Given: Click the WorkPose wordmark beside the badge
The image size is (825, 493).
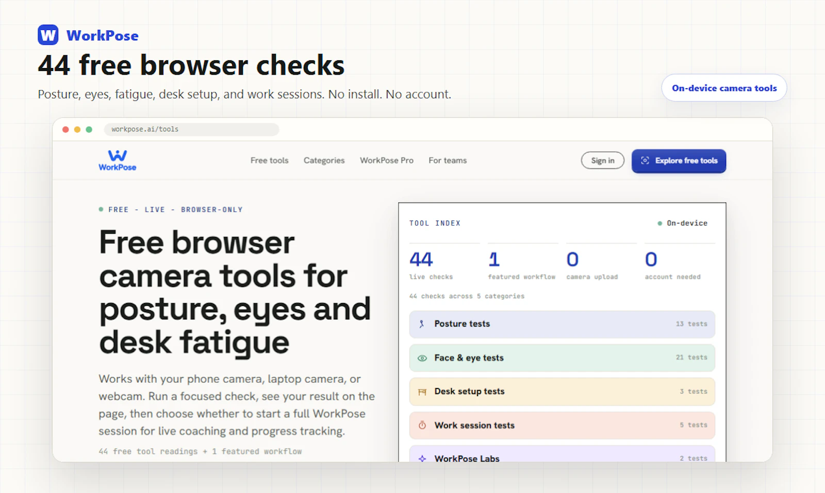Looking at the screenshot, I should pos(103,36).
